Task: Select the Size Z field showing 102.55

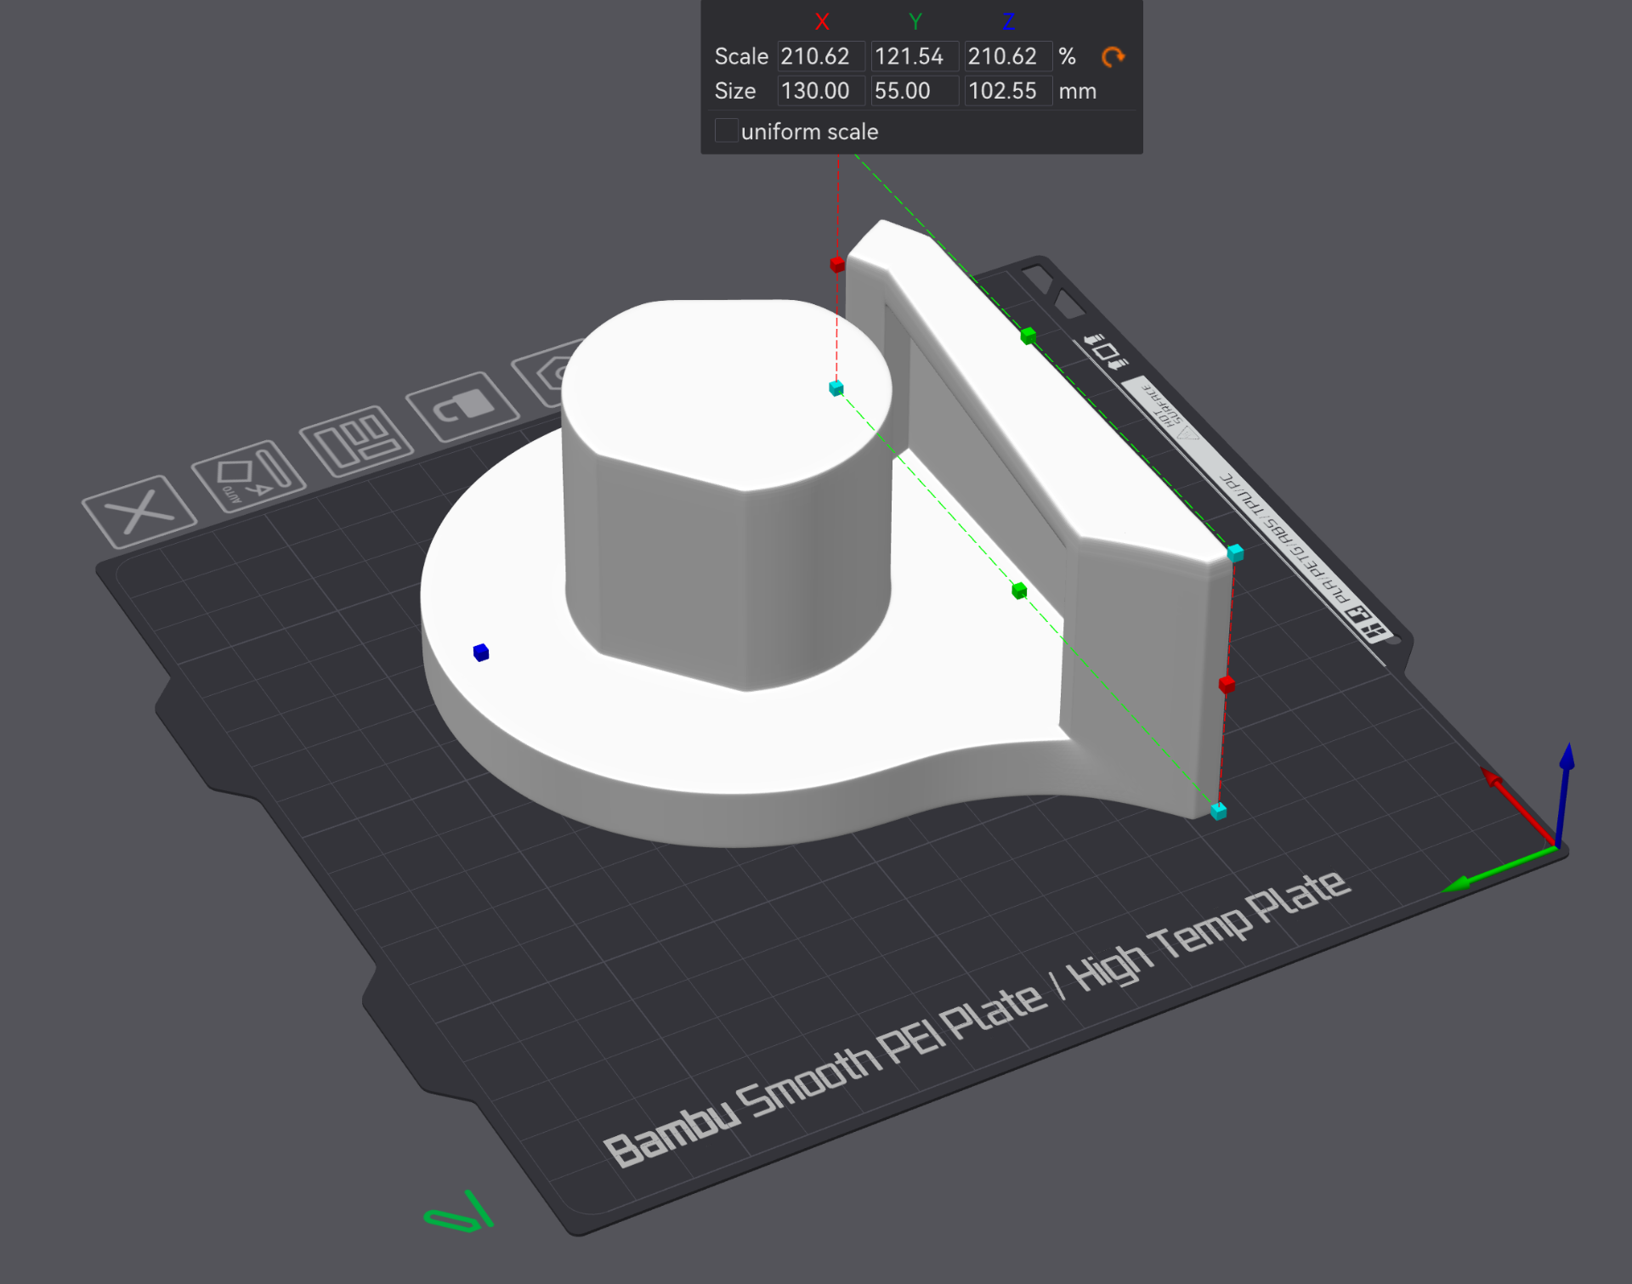Action: click(1008, 91)
